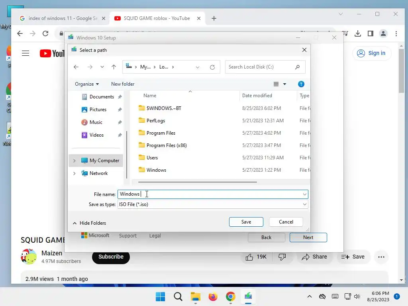Open File Explorer from the taskbar

coord(195,296)
